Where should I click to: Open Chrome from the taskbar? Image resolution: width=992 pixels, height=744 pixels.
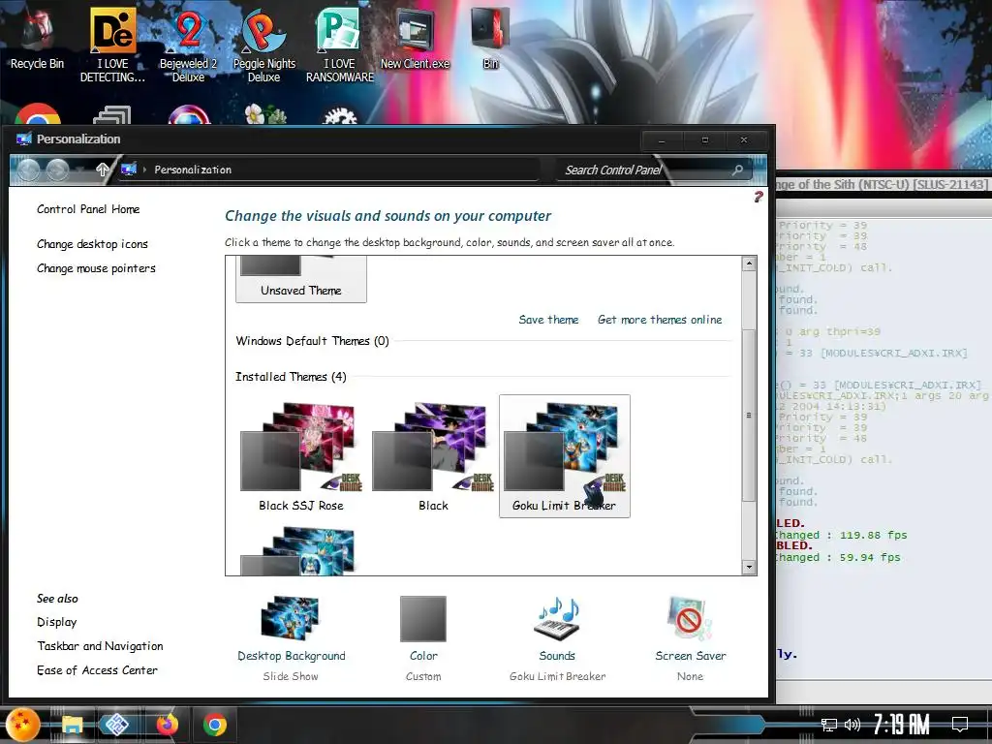pos(214,725)
